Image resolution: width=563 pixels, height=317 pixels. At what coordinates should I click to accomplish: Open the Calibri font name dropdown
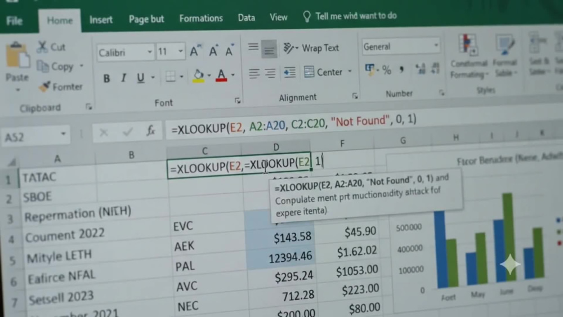click(x=150, y=52)
